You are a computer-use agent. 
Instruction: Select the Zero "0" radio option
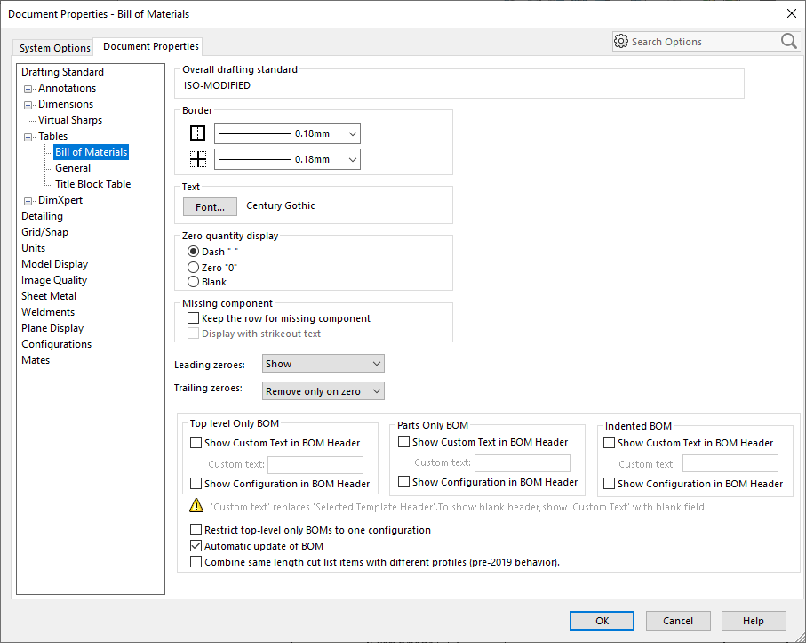point(193,268)
